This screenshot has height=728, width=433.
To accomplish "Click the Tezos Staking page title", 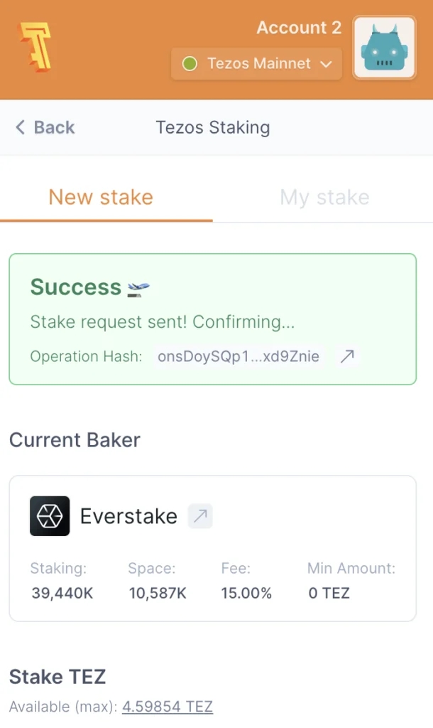I will 213,127.
